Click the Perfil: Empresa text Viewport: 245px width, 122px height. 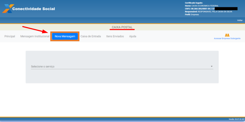(x=192, y=15)
